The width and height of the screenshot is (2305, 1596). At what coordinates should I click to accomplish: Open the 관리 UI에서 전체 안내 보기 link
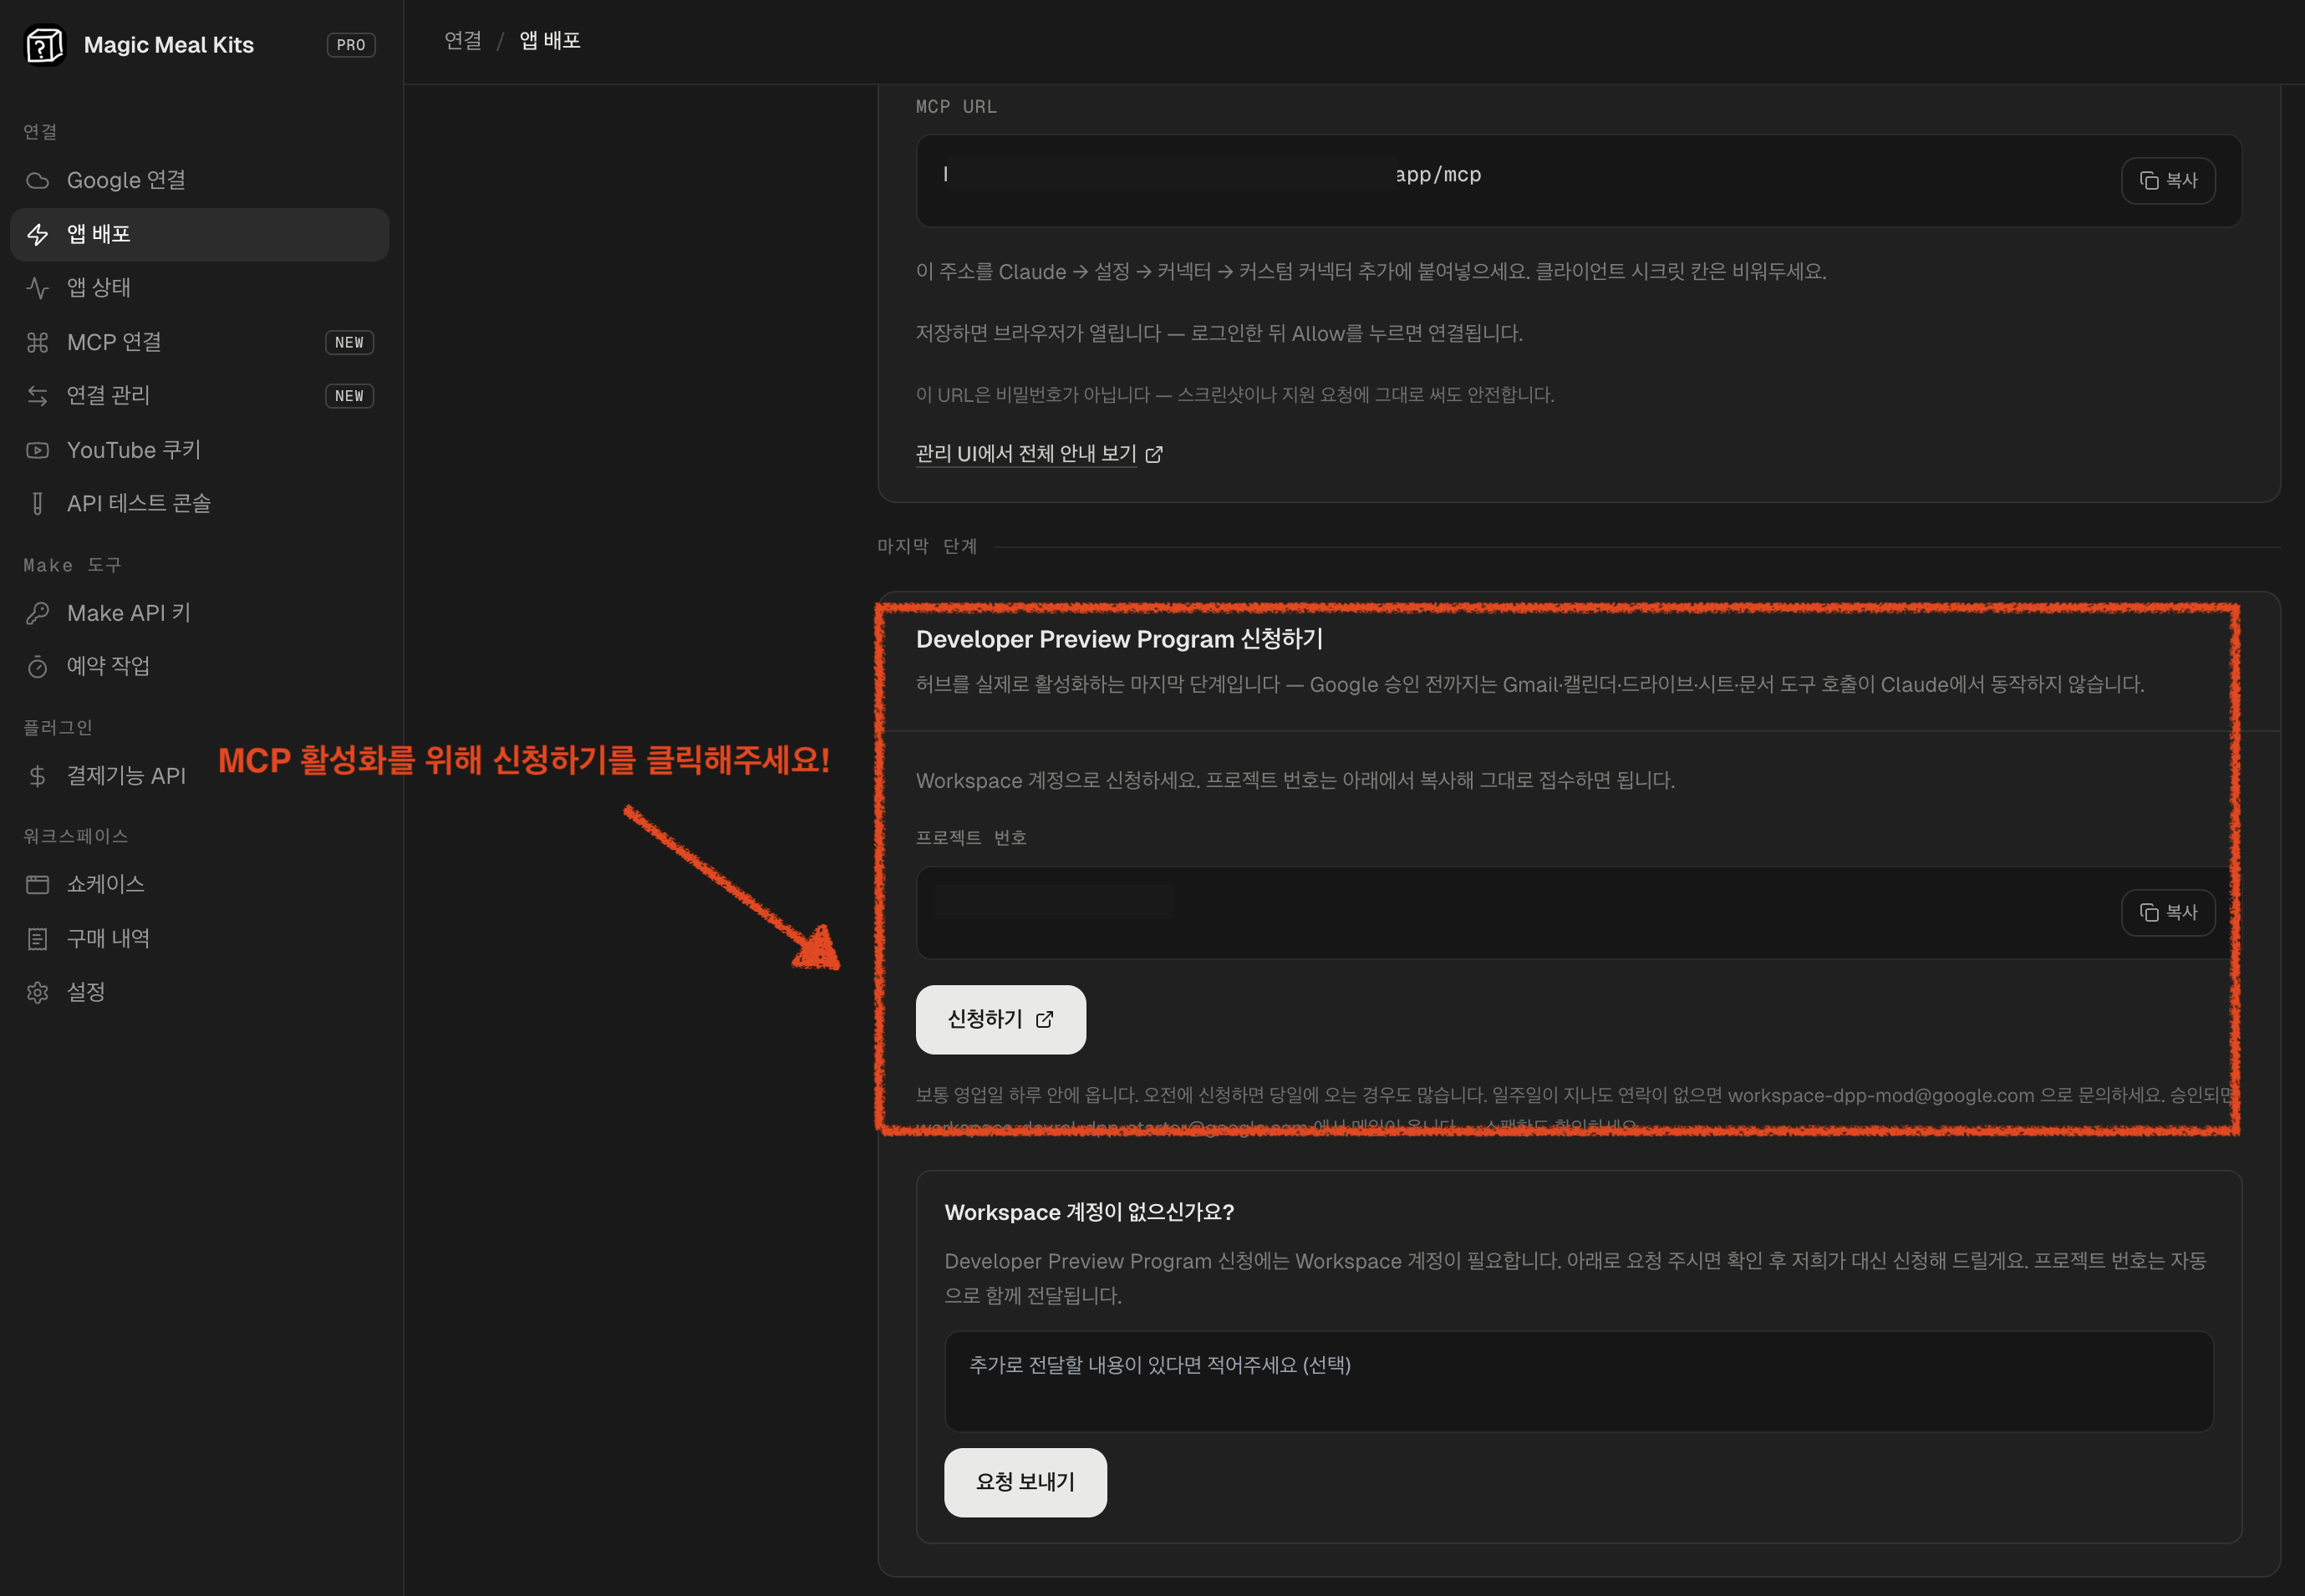1039,455
